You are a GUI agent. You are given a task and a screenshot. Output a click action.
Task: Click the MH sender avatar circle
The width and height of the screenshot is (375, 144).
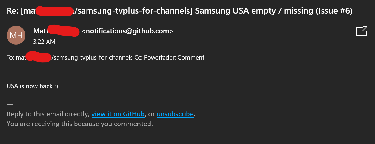16,36
